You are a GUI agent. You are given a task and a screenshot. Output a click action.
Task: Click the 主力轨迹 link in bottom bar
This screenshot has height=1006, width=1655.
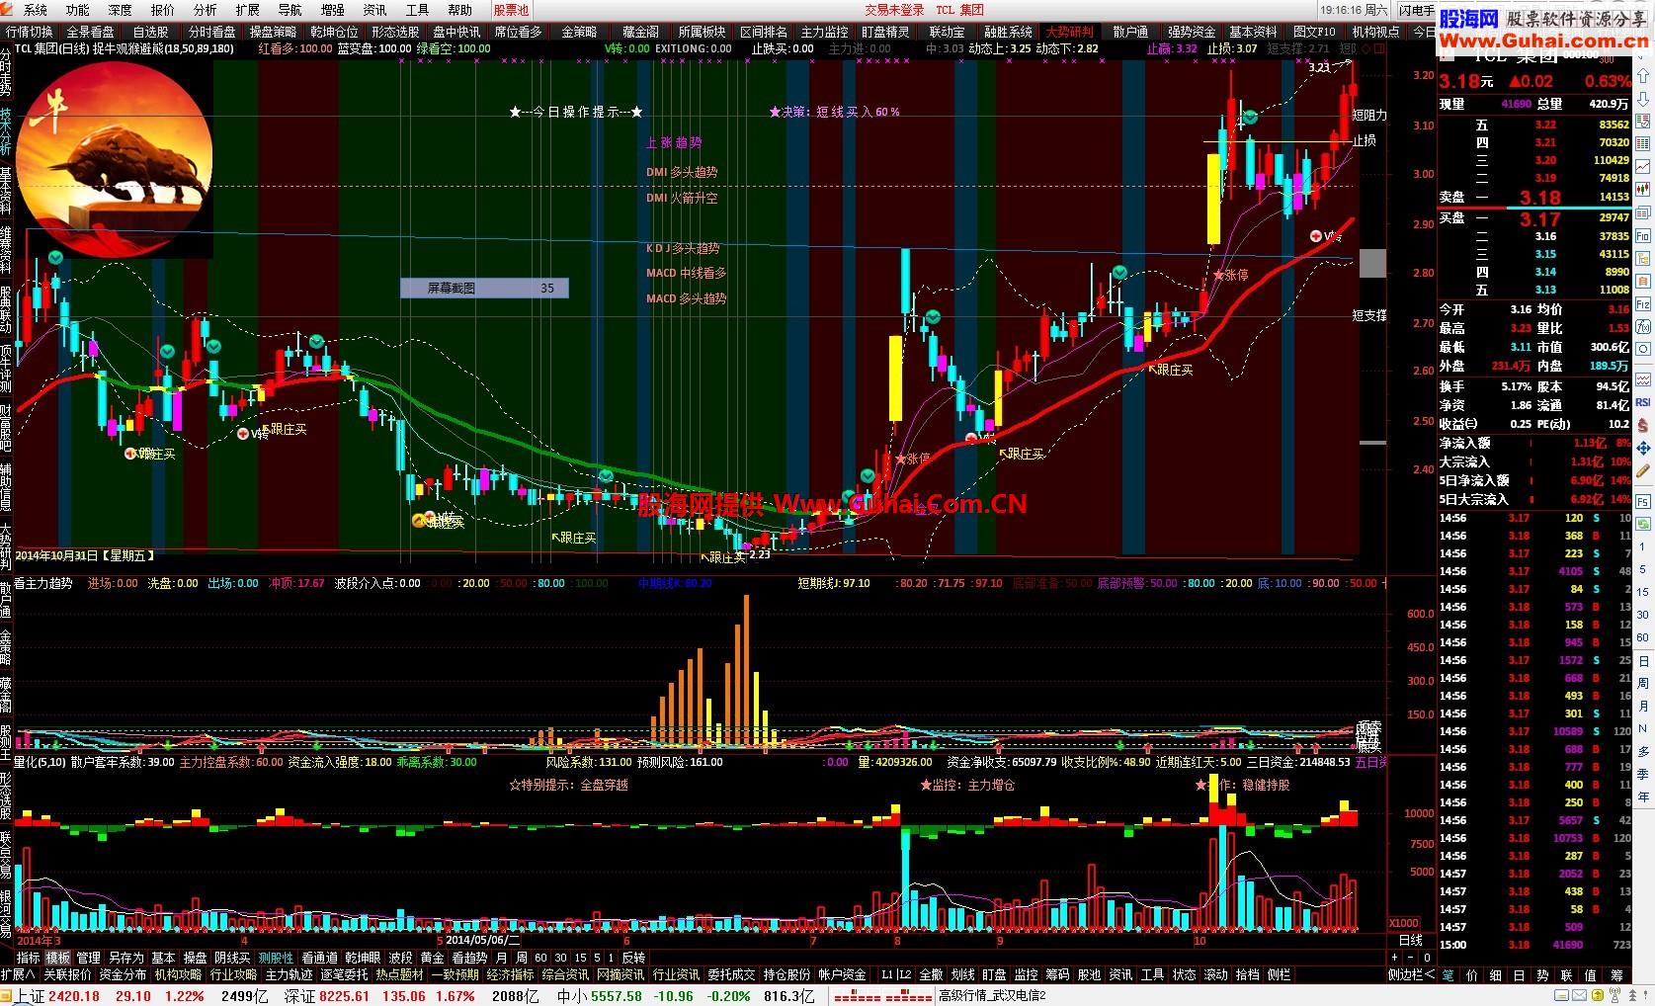point(289,974)
